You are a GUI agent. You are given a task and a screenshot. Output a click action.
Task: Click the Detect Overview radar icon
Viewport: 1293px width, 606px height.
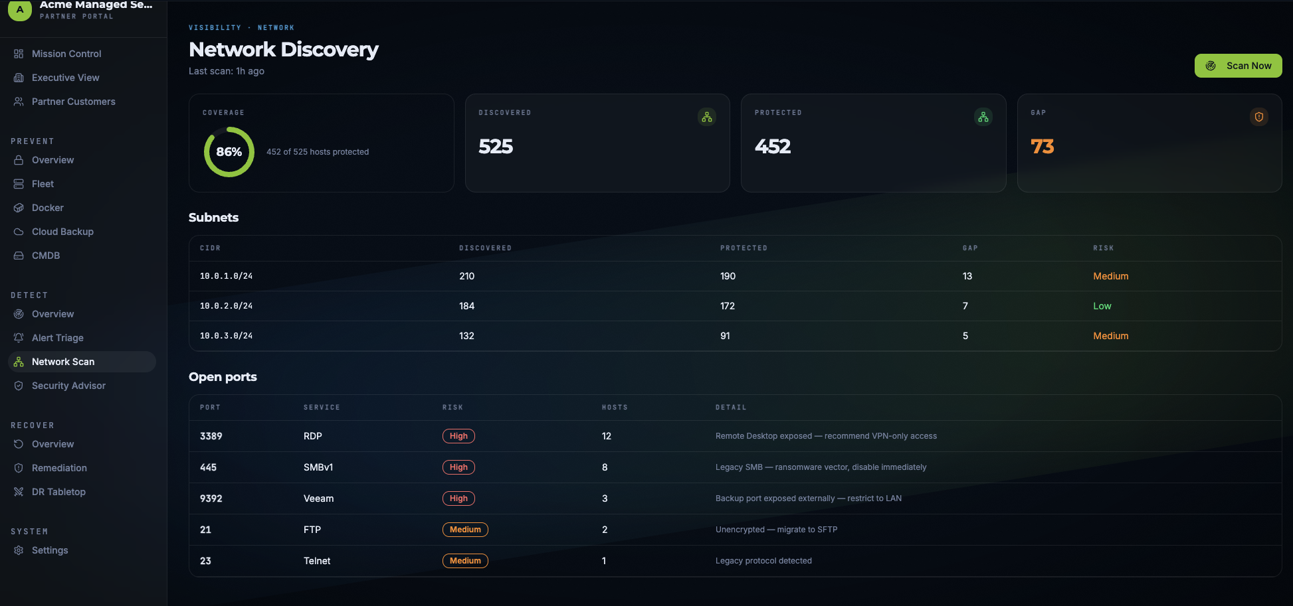(19, 314)
